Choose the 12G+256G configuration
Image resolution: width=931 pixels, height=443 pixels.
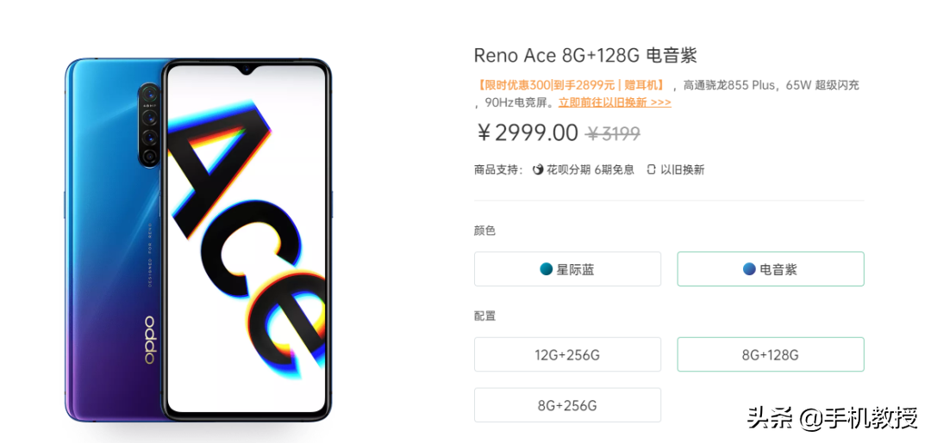(567, 354)
